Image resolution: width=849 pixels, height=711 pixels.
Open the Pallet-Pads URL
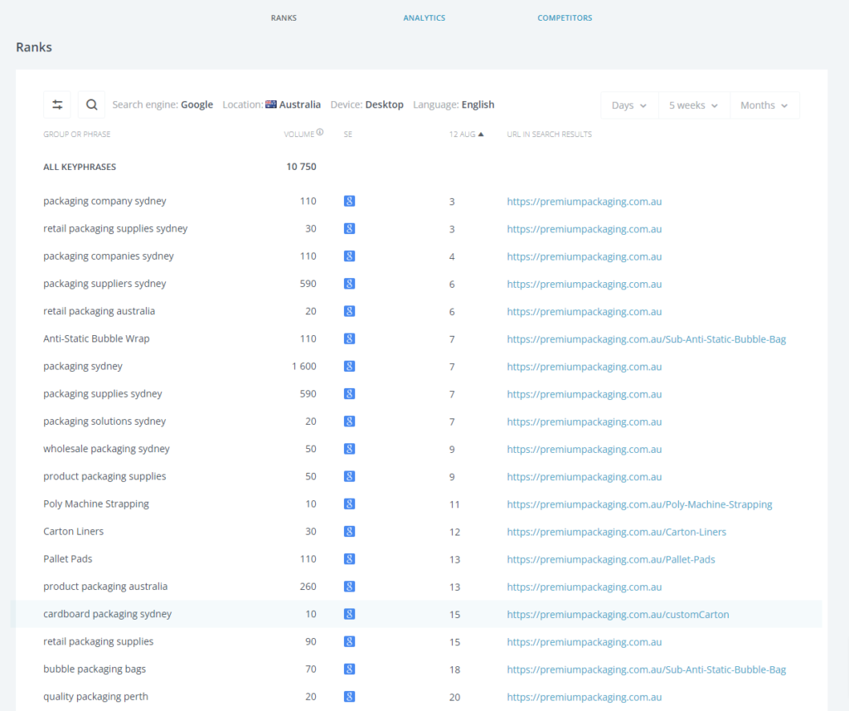pyautogui.click(x=611, y=559)
